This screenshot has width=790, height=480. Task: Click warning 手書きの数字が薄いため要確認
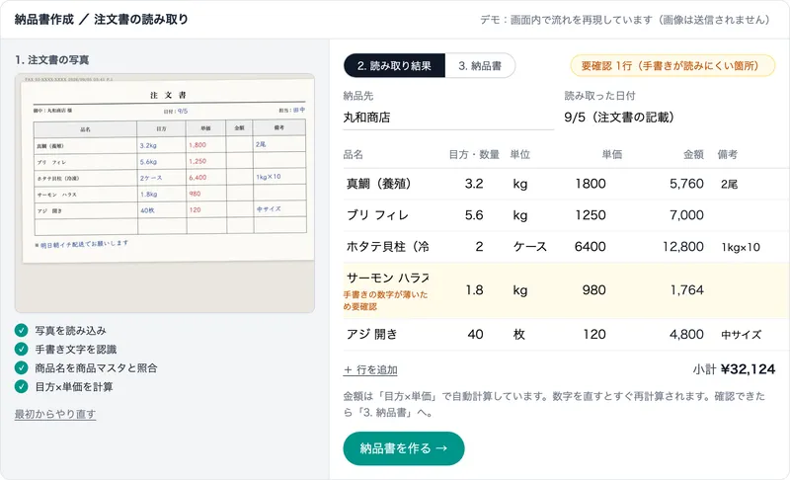pos(385,300)
